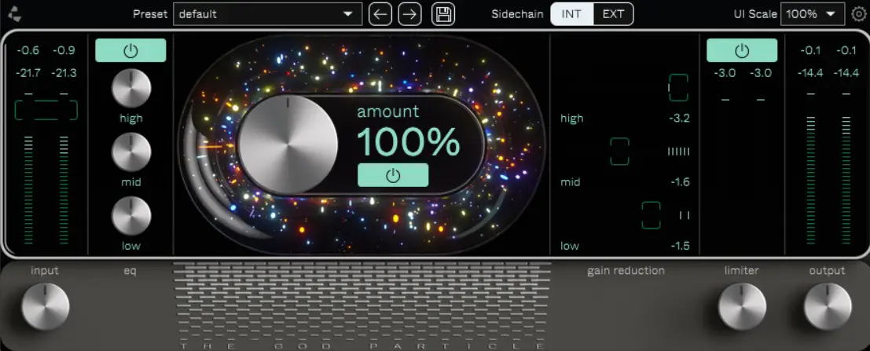Click the 100% amount value

click(409, 142)
